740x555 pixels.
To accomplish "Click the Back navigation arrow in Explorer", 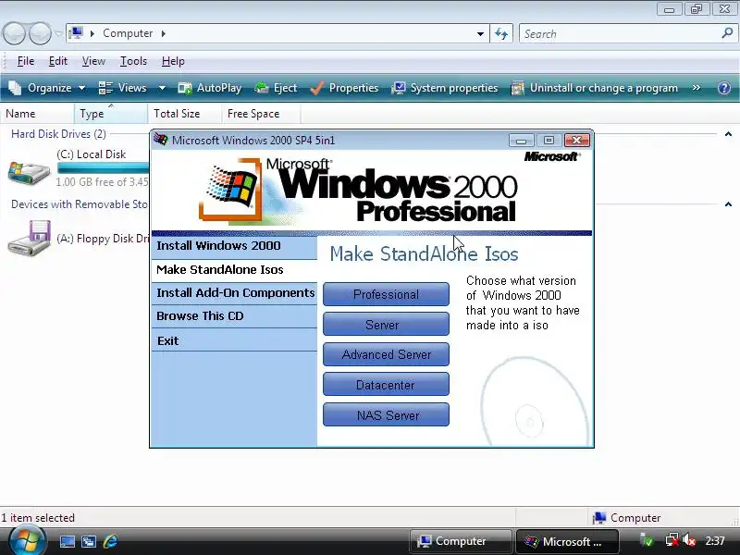I will click(14, 33).
